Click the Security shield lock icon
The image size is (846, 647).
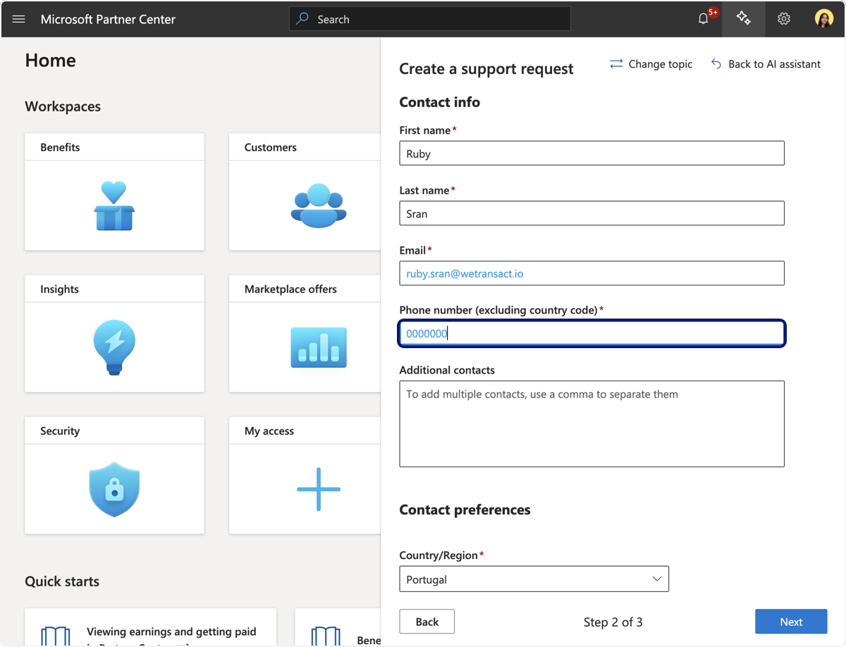tap(114, 489)
